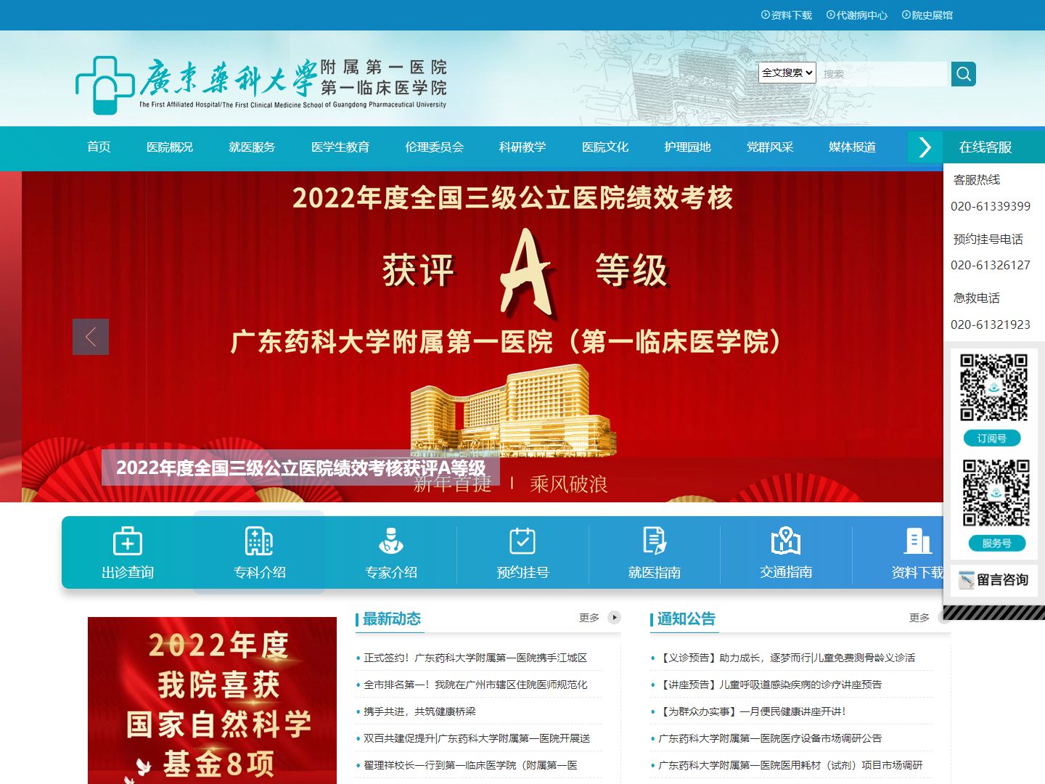The width and height of the screenshot is (1045, 784).
Task: Open 通知公告 section heading
Action: pos(686,618)
